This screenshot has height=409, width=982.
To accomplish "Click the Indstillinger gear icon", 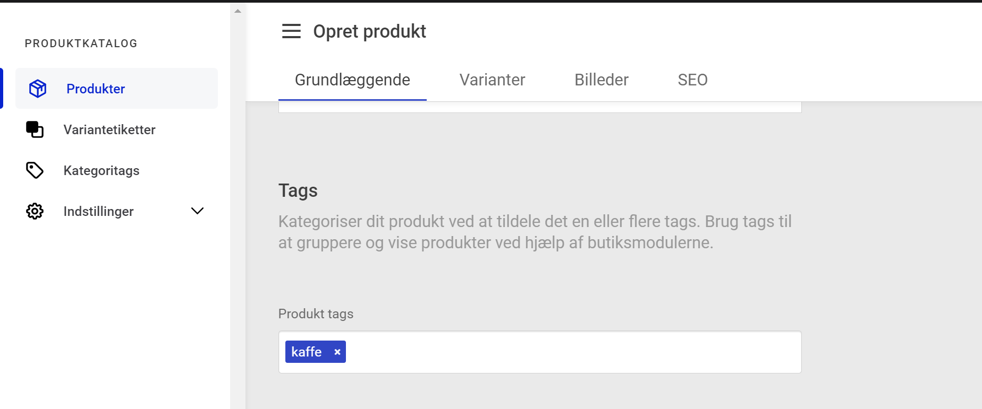I will click(x=35, y=211).
